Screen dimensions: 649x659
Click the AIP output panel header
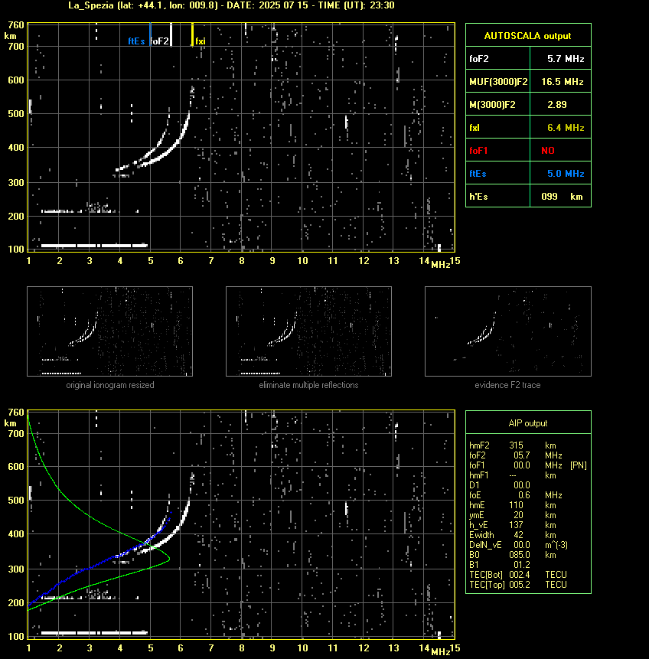pos(528,422)
